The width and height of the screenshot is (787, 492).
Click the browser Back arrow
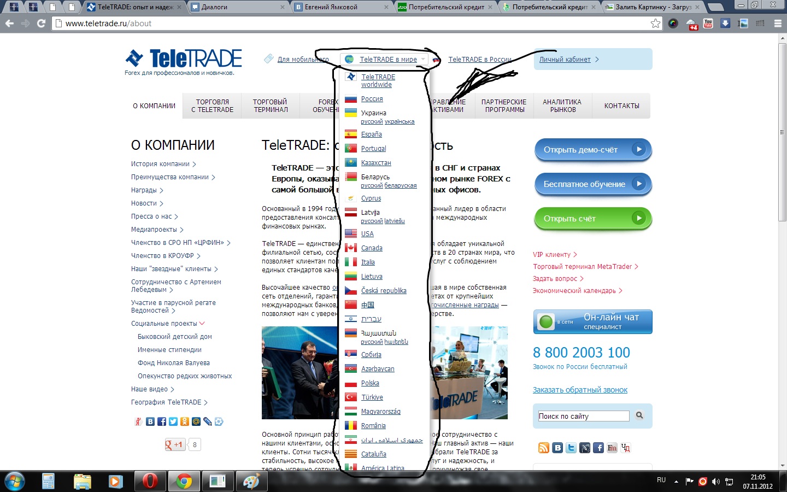coord(9,24)
